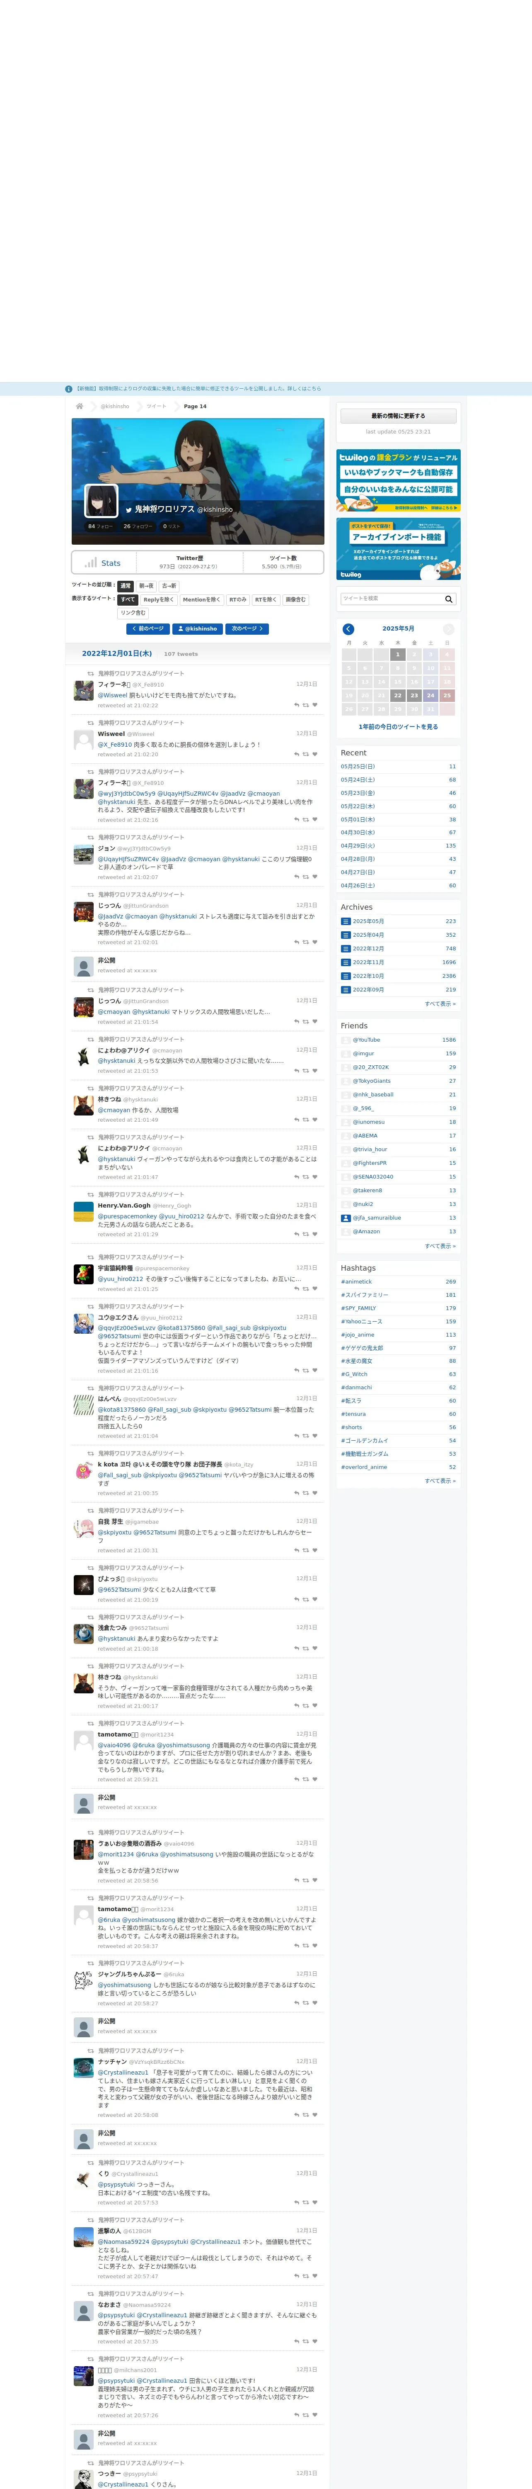
Task: Toggle the RTを除く filter
Action: (x=266, y=599)
